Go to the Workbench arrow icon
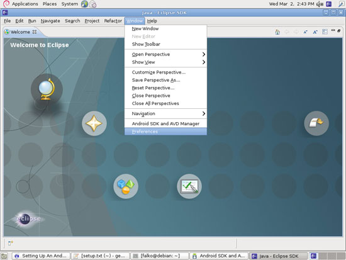 (x=316, y=123)
